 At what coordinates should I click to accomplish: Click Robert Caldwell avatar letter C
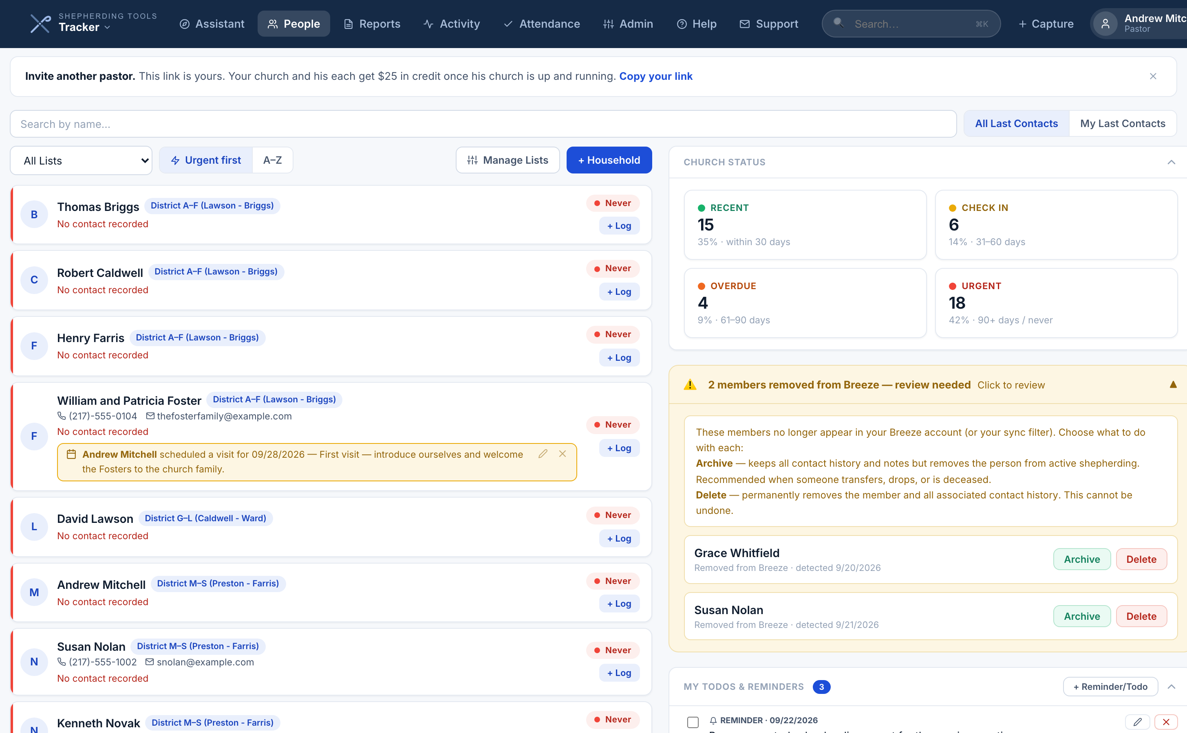point(34,280)
